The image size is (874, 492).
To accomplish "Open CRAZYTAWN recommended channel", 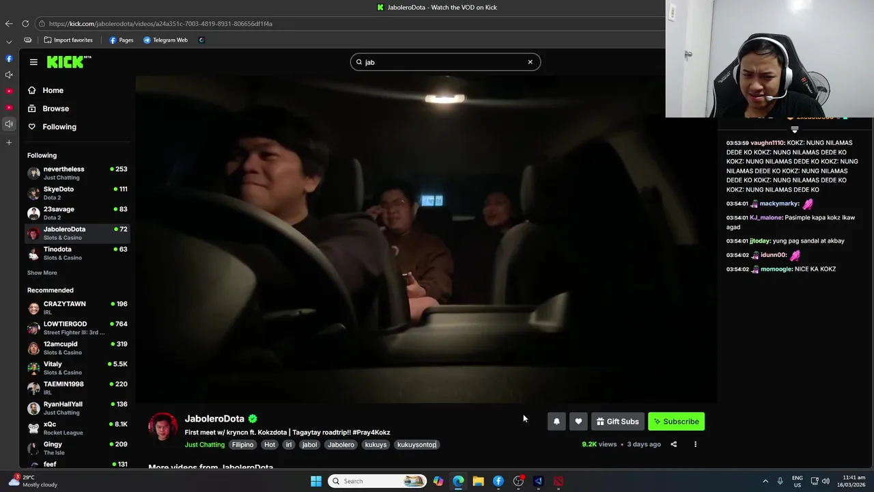I will pos(77,307).
